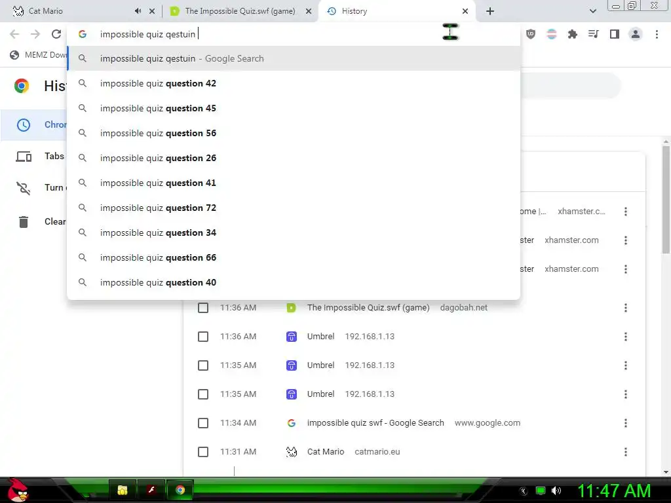The height and width of the screenshot is (503, 671).
Task: Open the tab search chevron
Action: 592,11
